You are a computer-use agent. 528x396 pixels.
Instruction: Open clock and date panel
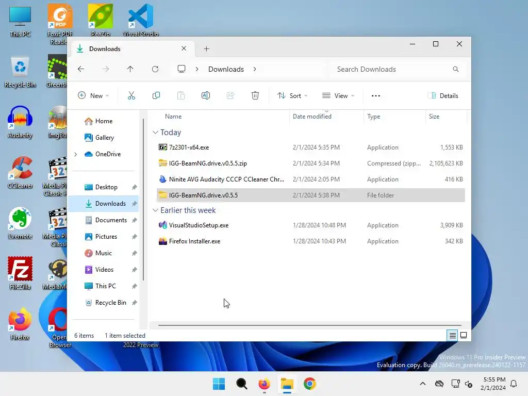click(493, 384)
